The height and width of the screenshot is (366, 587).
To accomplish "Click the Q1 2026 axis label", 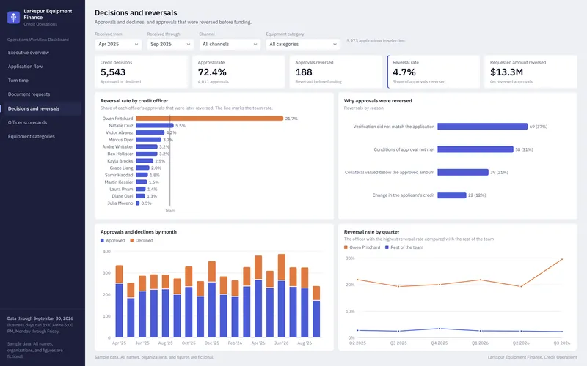I will (x=480, y=343).
